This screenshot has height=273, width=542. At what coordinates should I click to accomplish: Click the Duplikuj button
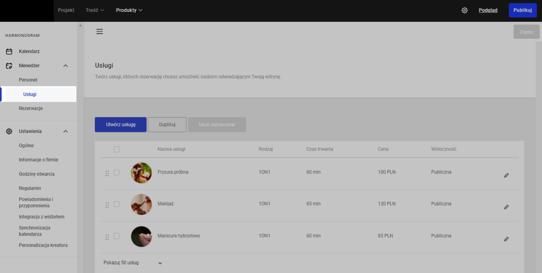167,125
